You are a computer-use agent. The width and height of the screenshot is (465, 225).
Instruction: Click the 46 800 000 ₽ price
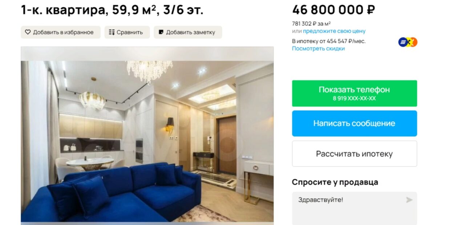333,10
